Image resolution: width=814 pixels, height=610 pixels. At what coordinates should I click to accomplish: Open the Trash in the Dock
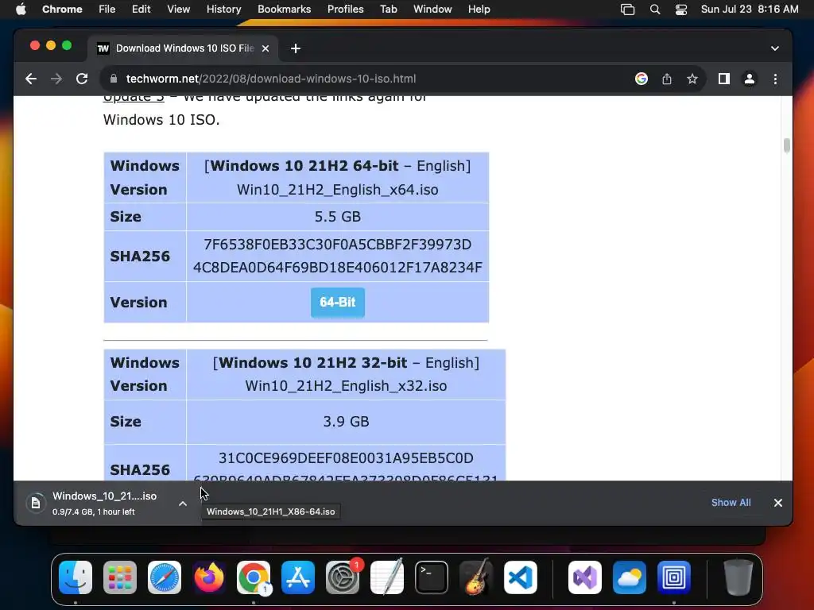pos(738,577)
